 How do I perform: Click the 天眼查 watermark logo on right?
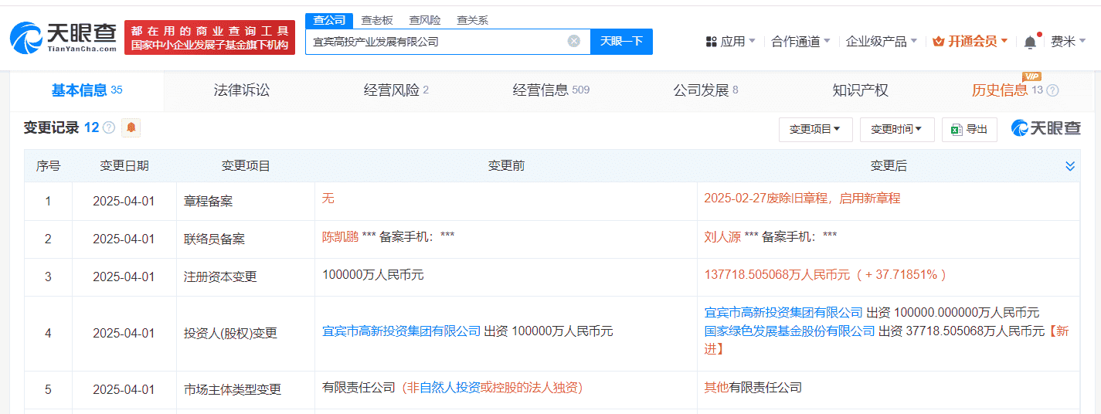coord(1046,129)
